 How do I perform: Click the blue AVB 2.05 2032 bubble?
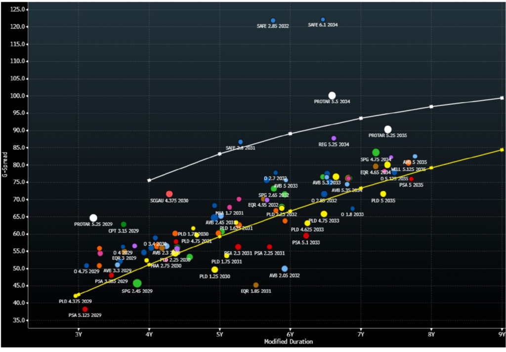pyautogui.click(x=285, y=269)
